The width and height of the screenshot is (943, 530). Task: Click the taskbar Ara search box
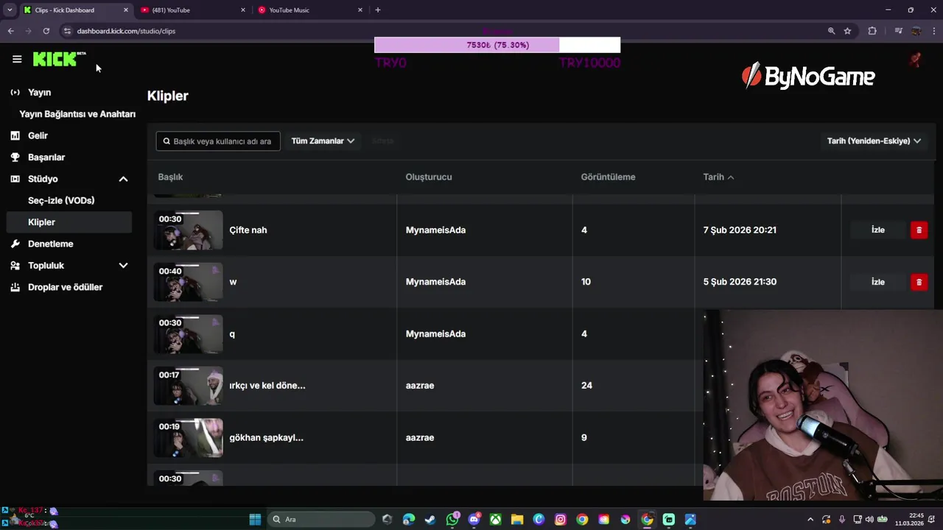(321, 519)
